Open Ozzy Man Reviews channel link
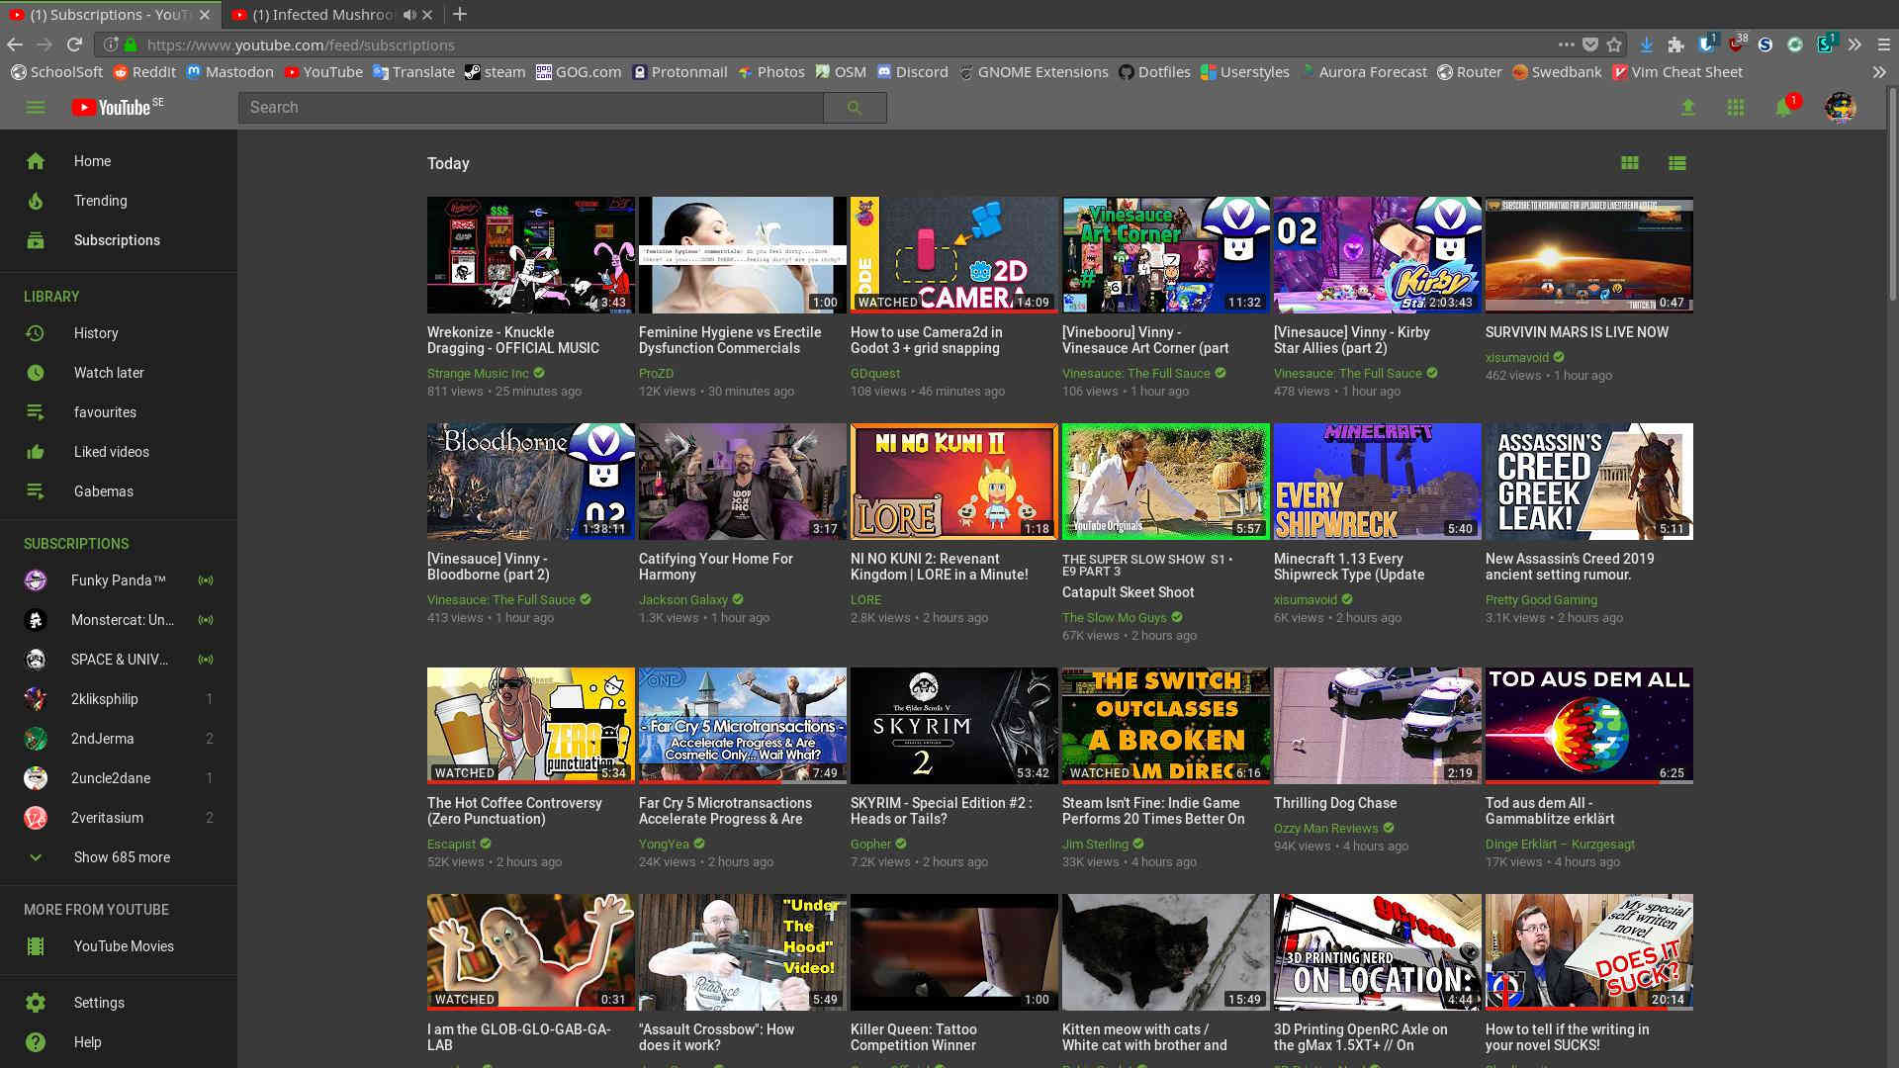Viewport: 1899px width, 1068px height. [1326, 829]
